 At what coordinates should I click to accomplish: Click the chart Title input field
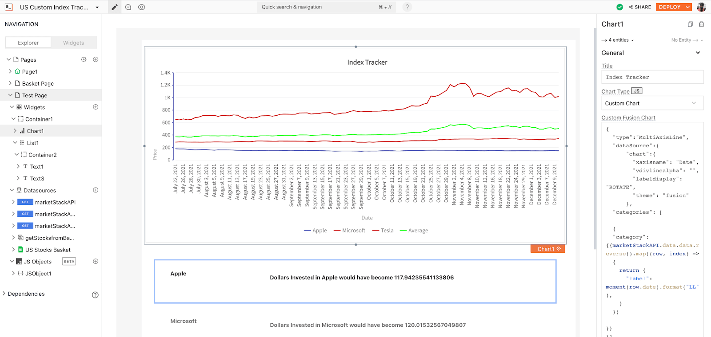click(x=652, y=77)
